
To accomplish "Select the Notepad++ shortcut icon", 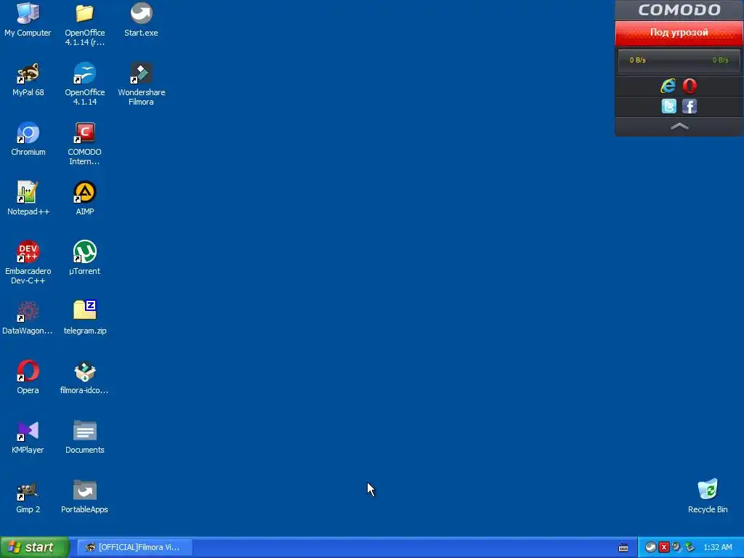I will point(28,198).
